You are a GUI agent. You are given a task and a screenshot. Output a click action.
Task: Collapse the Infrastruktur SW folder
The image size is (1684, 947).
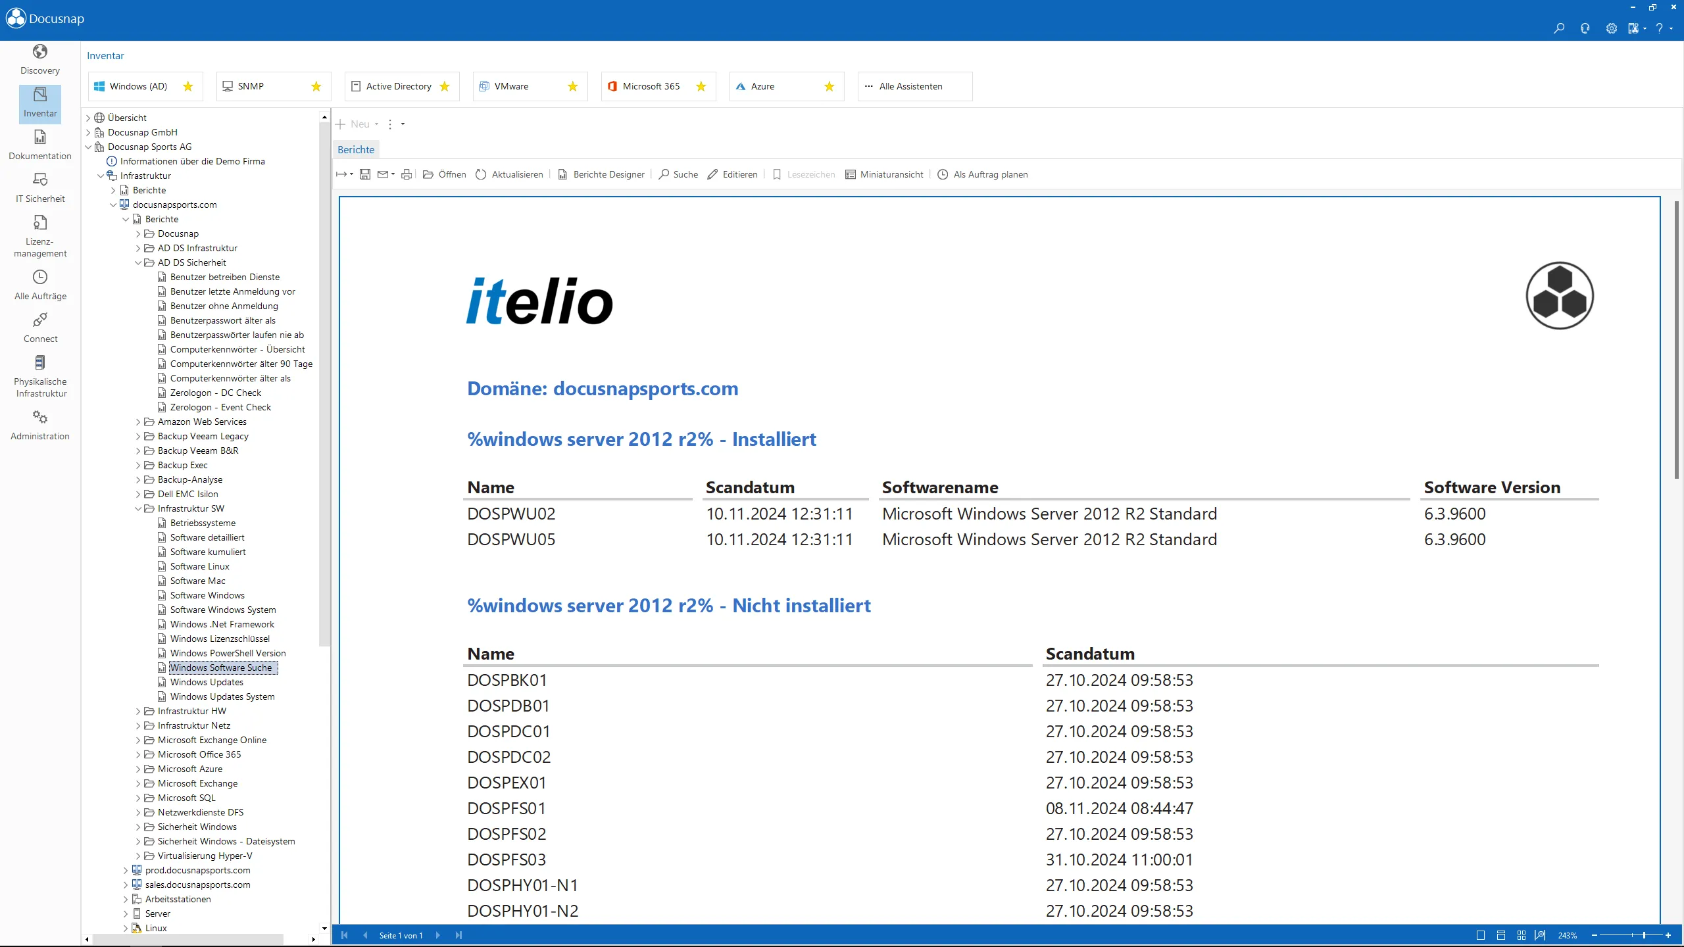click(x=138, y=508)
